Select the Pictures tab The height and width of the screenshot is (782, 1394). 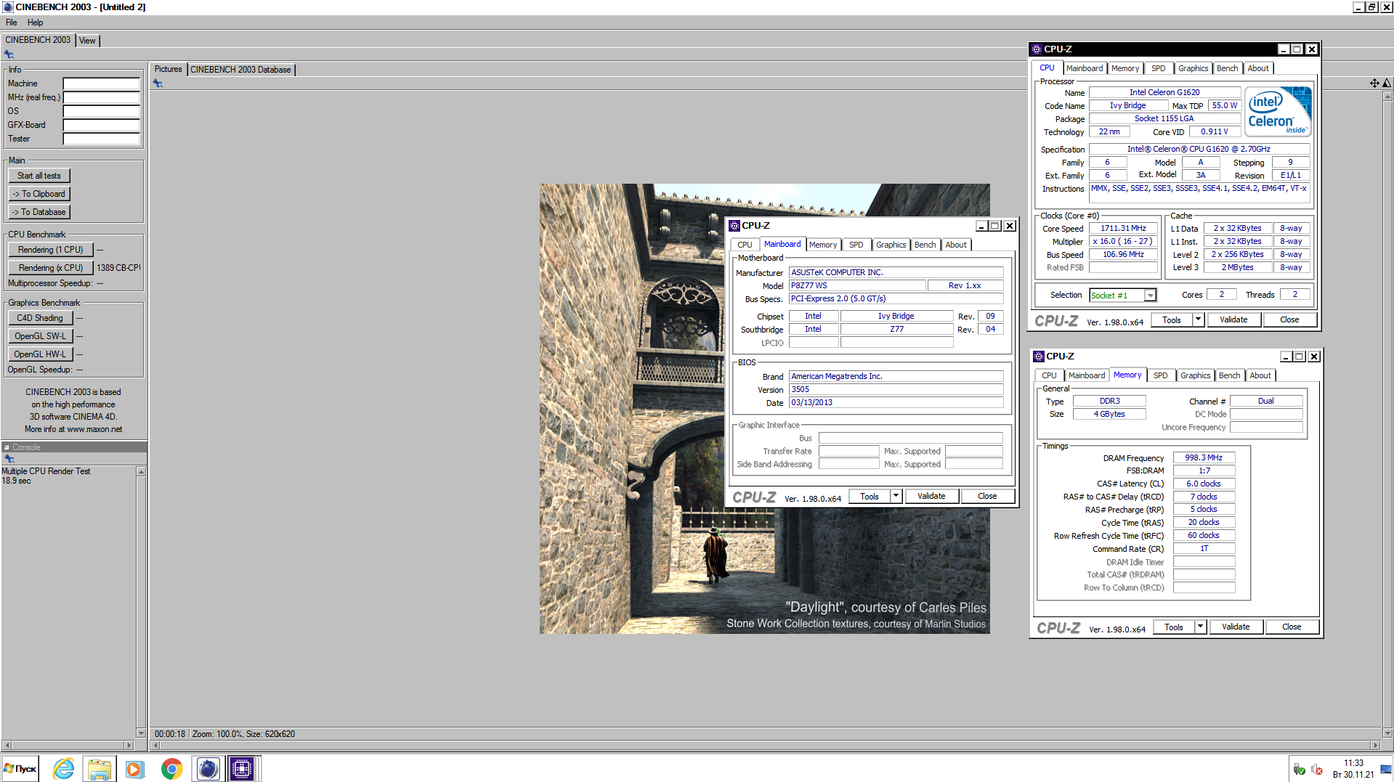click(169, 69)
